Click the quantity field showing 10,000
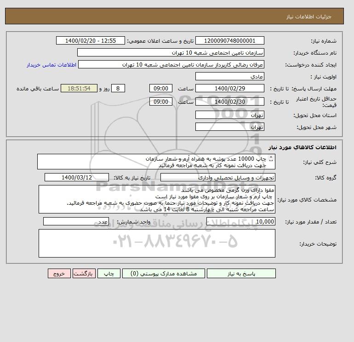The width and height of the screenshot is (354, 342). coord(240,222)
